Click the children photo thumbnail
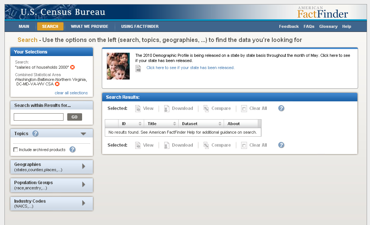370x225 pixels. [118, 66]
